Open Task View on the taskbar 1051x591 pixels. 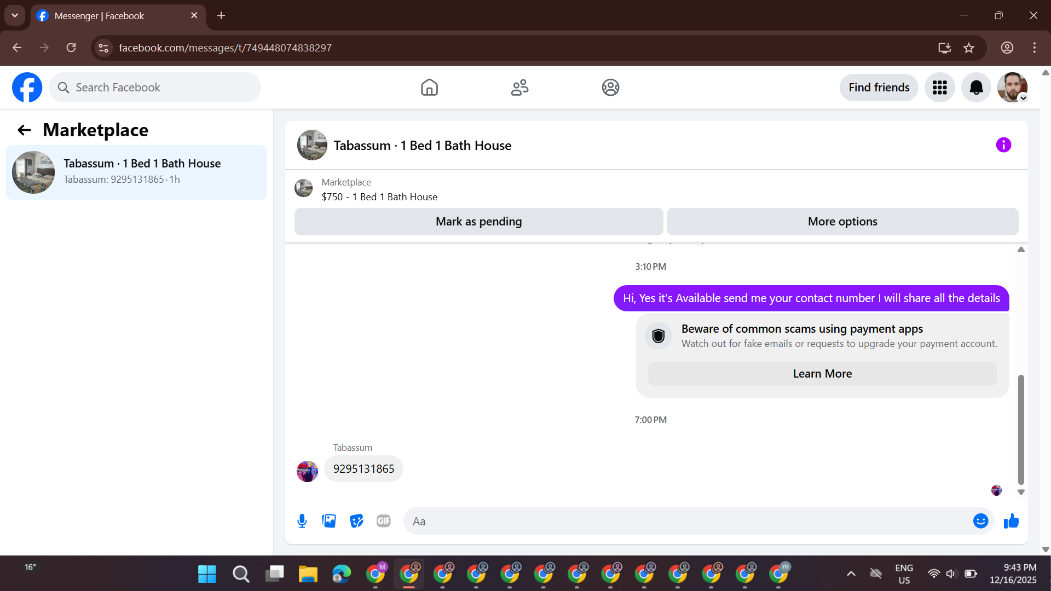[274, 574]
